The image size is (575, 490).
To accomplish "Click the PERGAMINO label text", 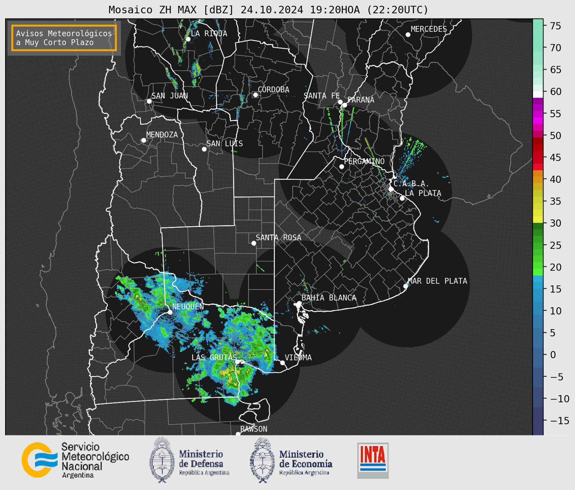I will (364, 161).
